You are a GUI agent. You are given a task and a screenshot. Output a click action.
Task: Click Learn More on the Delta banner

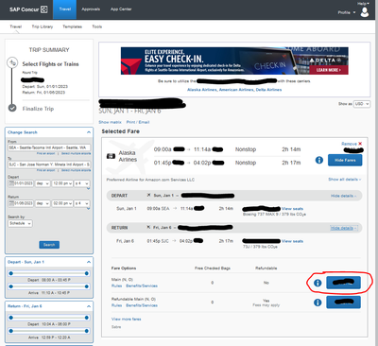click(329, 70)
